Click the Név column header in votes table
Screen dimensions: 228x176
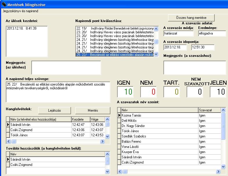click(160, 110)
